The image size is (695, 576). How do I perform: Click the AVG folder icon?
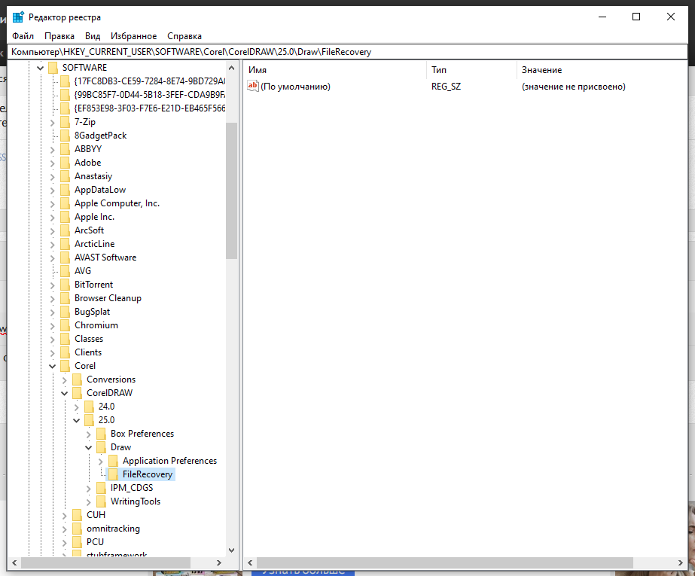pos(66,271)
